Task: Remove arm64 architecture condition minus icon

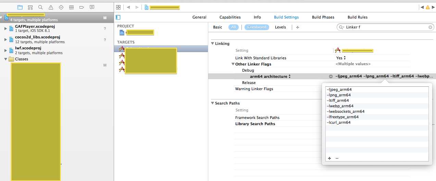Action: click(331, 76)
